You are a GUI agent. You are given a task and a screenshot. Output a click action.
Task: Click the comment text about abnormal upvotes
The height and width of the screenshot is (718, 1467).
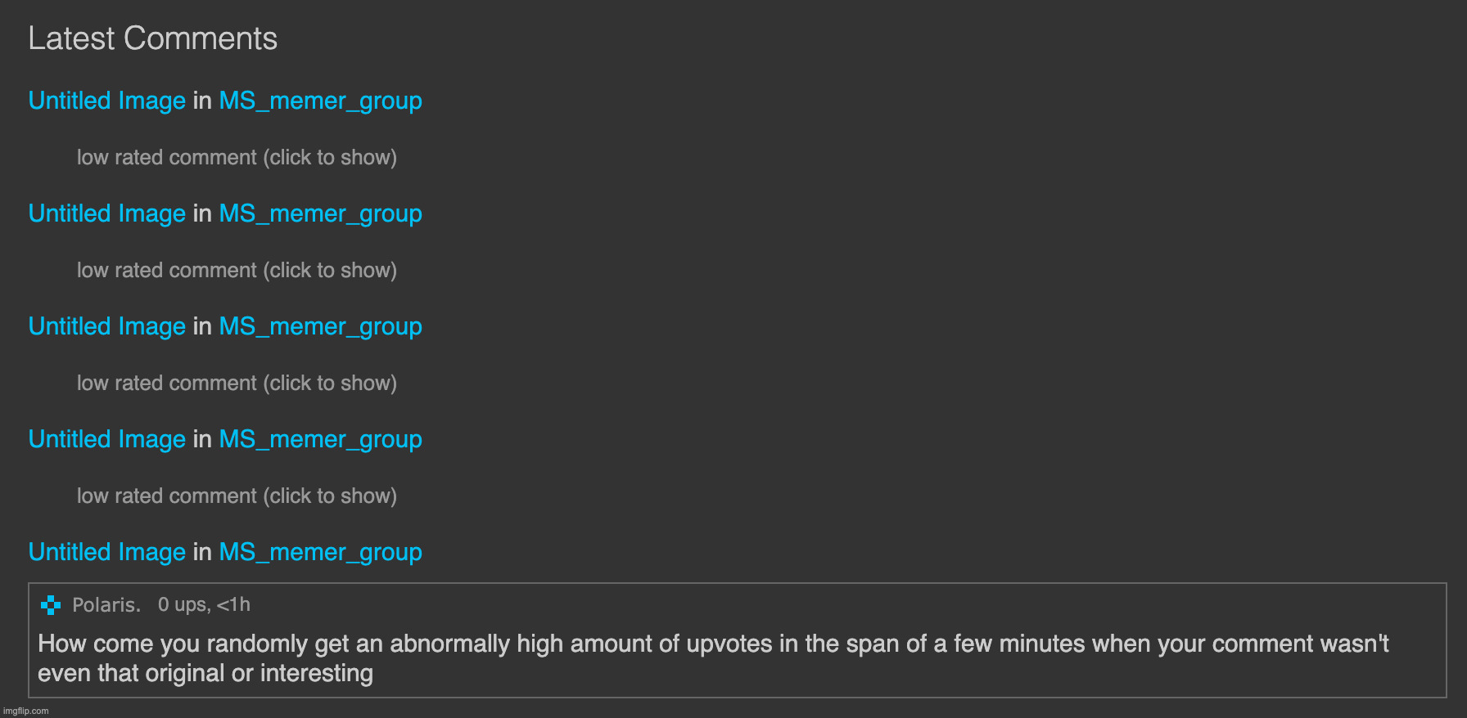click(712, 657)
